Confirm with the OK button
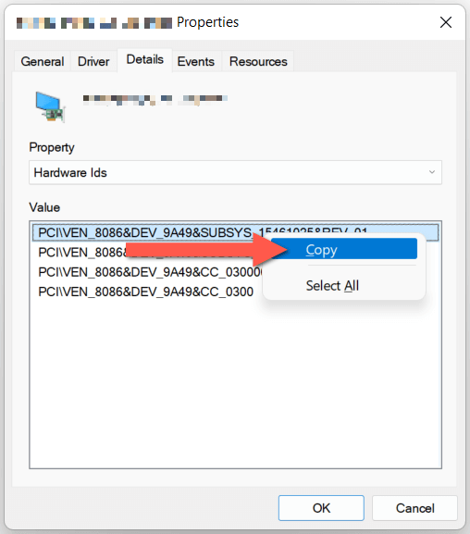This screenshot has height=534, width=470. [x=321, y=508]
